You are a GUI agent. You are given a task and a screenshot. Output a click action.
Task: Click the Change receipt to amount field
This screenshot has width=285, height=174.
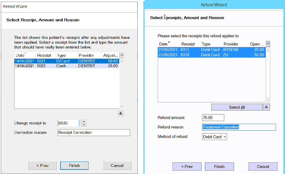[x=68, y=123]
